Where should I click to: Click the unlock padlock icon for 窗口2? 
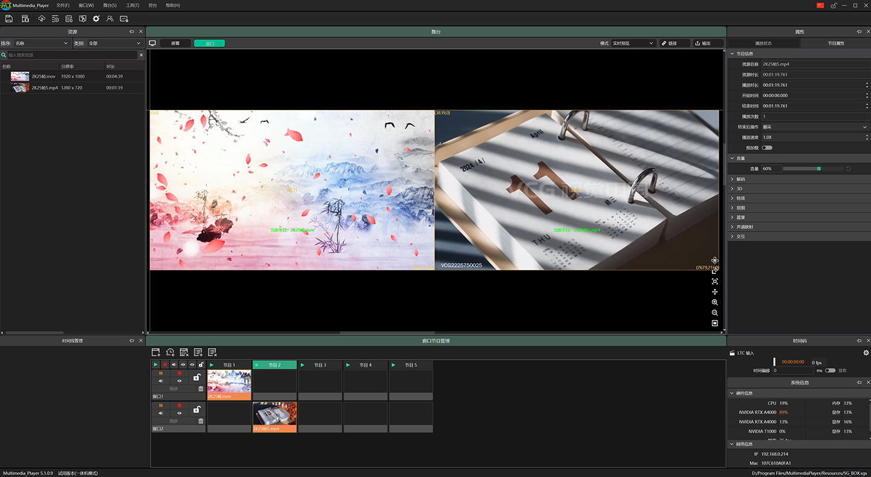pyautogui.click(x=197, y=409)
